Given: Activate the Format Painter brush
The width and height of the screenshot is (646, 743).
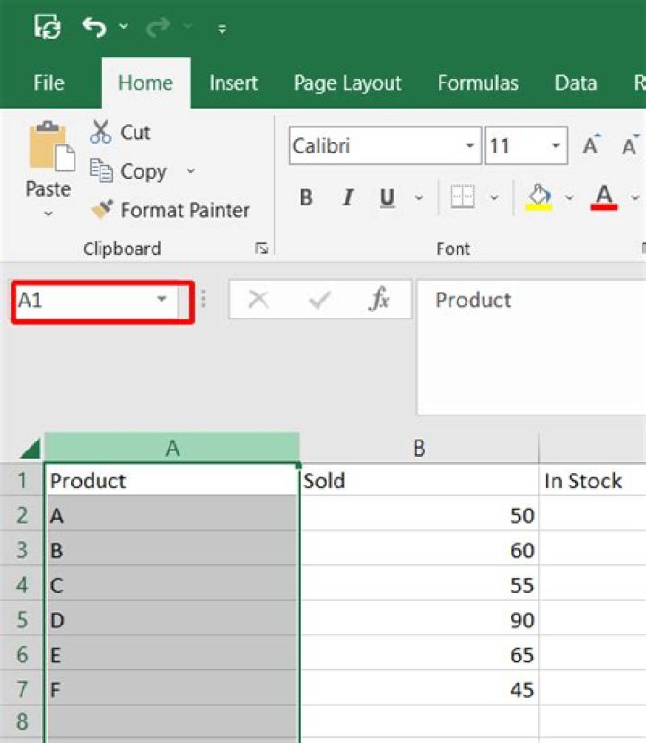Looking at the screenshot, I should 170,209.
